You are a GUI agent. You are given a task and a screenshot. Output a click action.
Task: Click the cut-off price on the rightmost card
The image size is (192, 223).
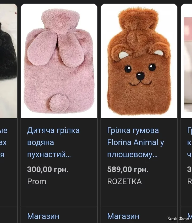pos(190,169)
